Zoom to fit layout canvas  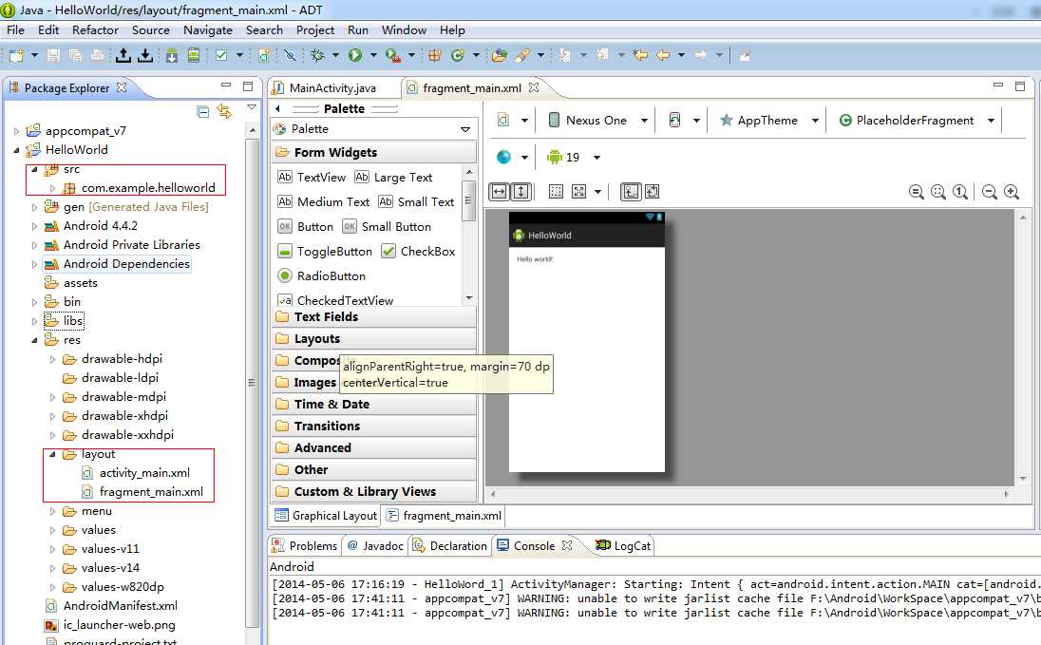click(x=938, y=192)
